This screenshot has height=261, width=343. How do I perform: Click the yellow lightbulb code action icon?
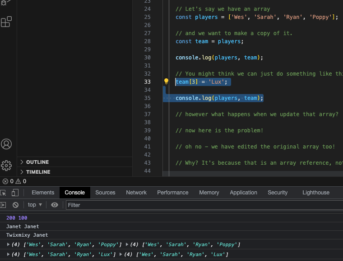[166, 81]
